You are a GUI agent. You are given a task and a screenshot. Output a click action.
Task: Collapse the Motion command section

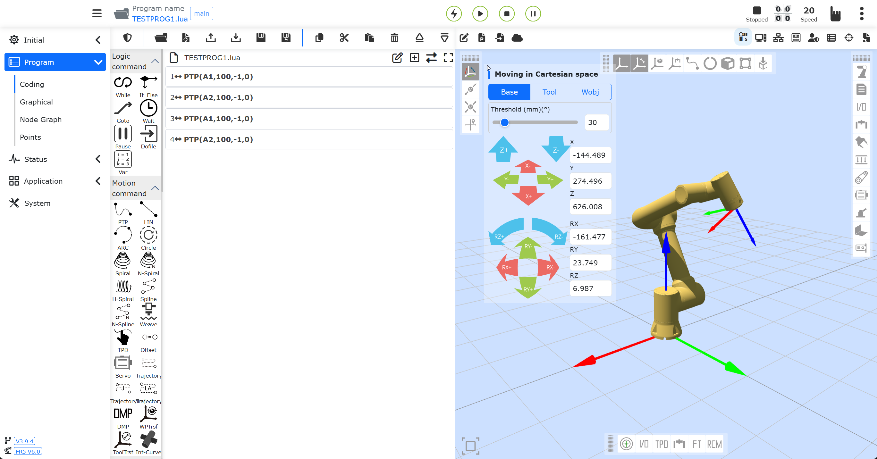(155, 188)
